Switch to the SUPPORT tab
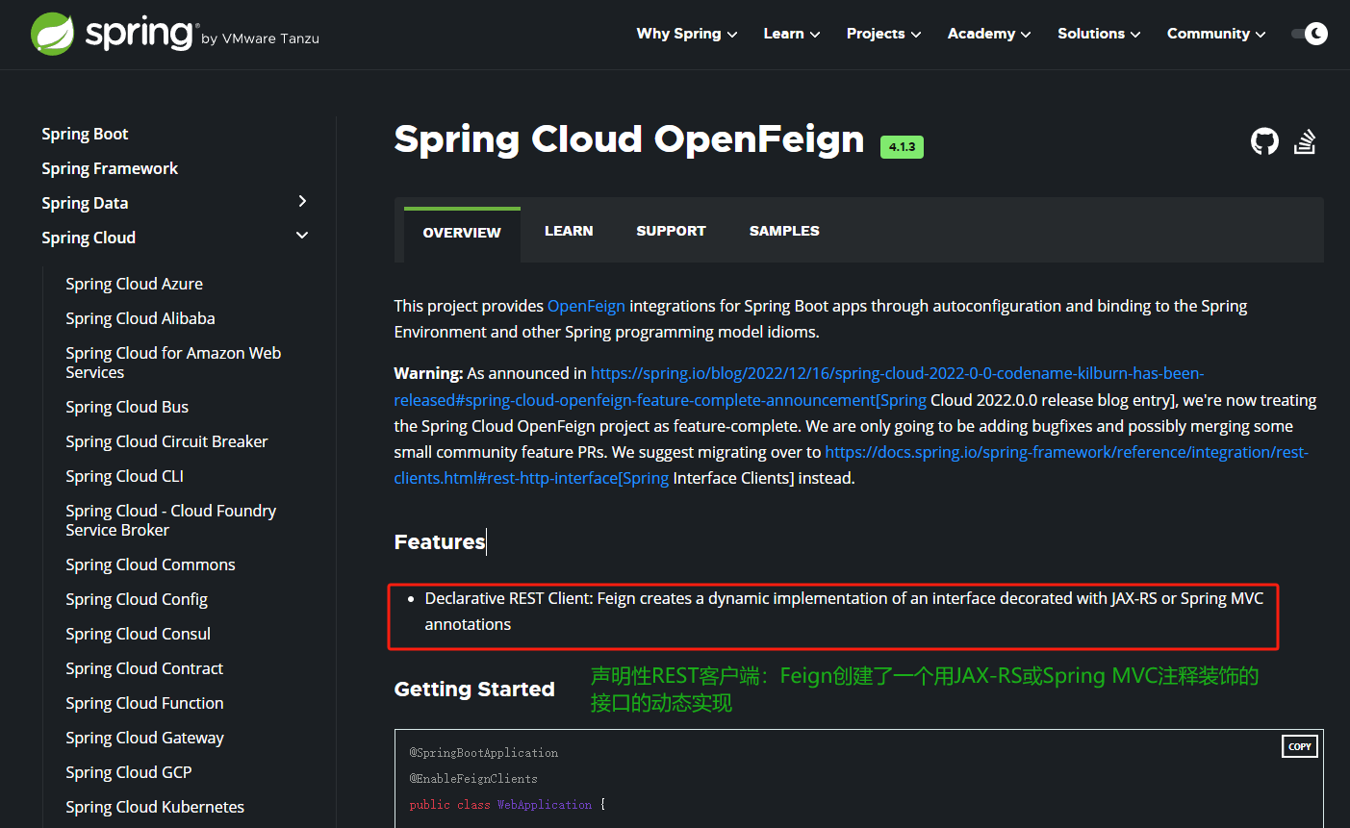1350x828 pixels. point(671,231)
